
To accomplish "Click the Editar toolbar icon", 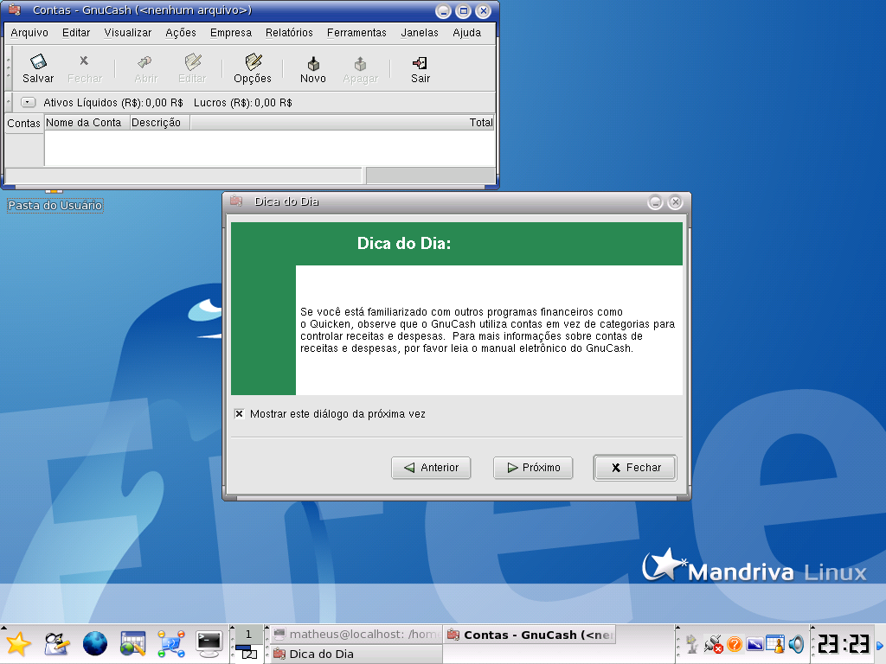I will (x=192, y=69).
